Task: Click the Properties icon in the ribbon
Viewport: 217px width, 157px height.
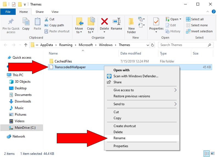Action: coord(156,22)
